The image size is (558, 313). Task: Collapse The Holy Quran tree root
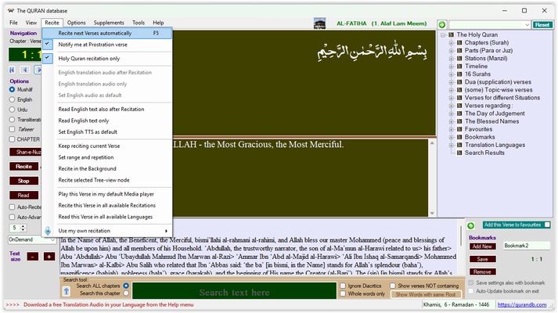[443, 35]
